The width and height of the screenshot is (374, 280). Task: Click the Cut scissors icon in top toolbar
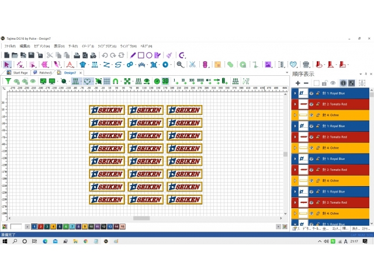pyautogui.click(x=50, y=55)
